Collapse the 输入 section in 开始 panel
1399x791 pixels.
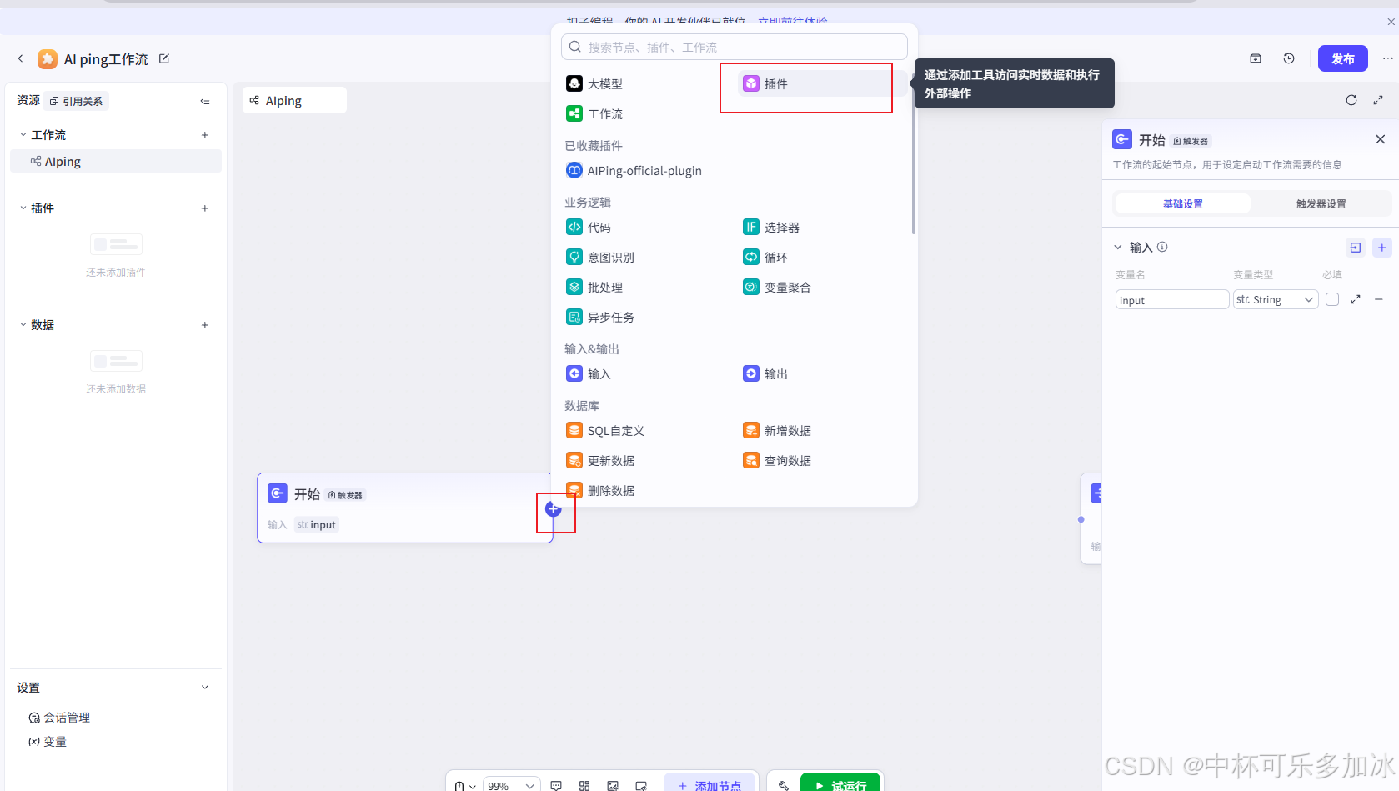pyautogui.click(x=1118, y=247)
